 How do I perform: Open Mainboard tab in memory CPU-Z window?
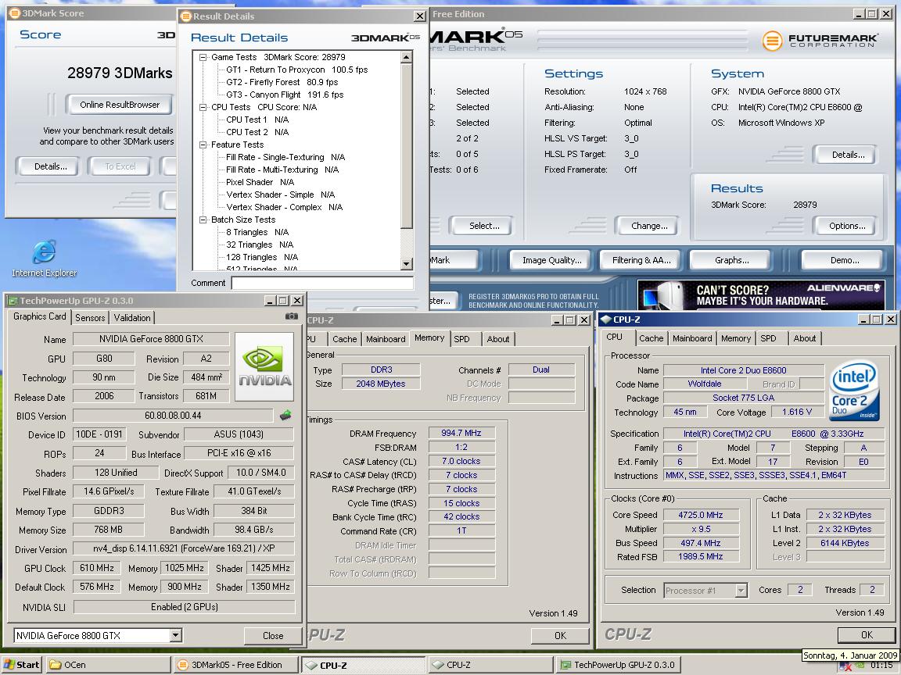tap(386, 339)
